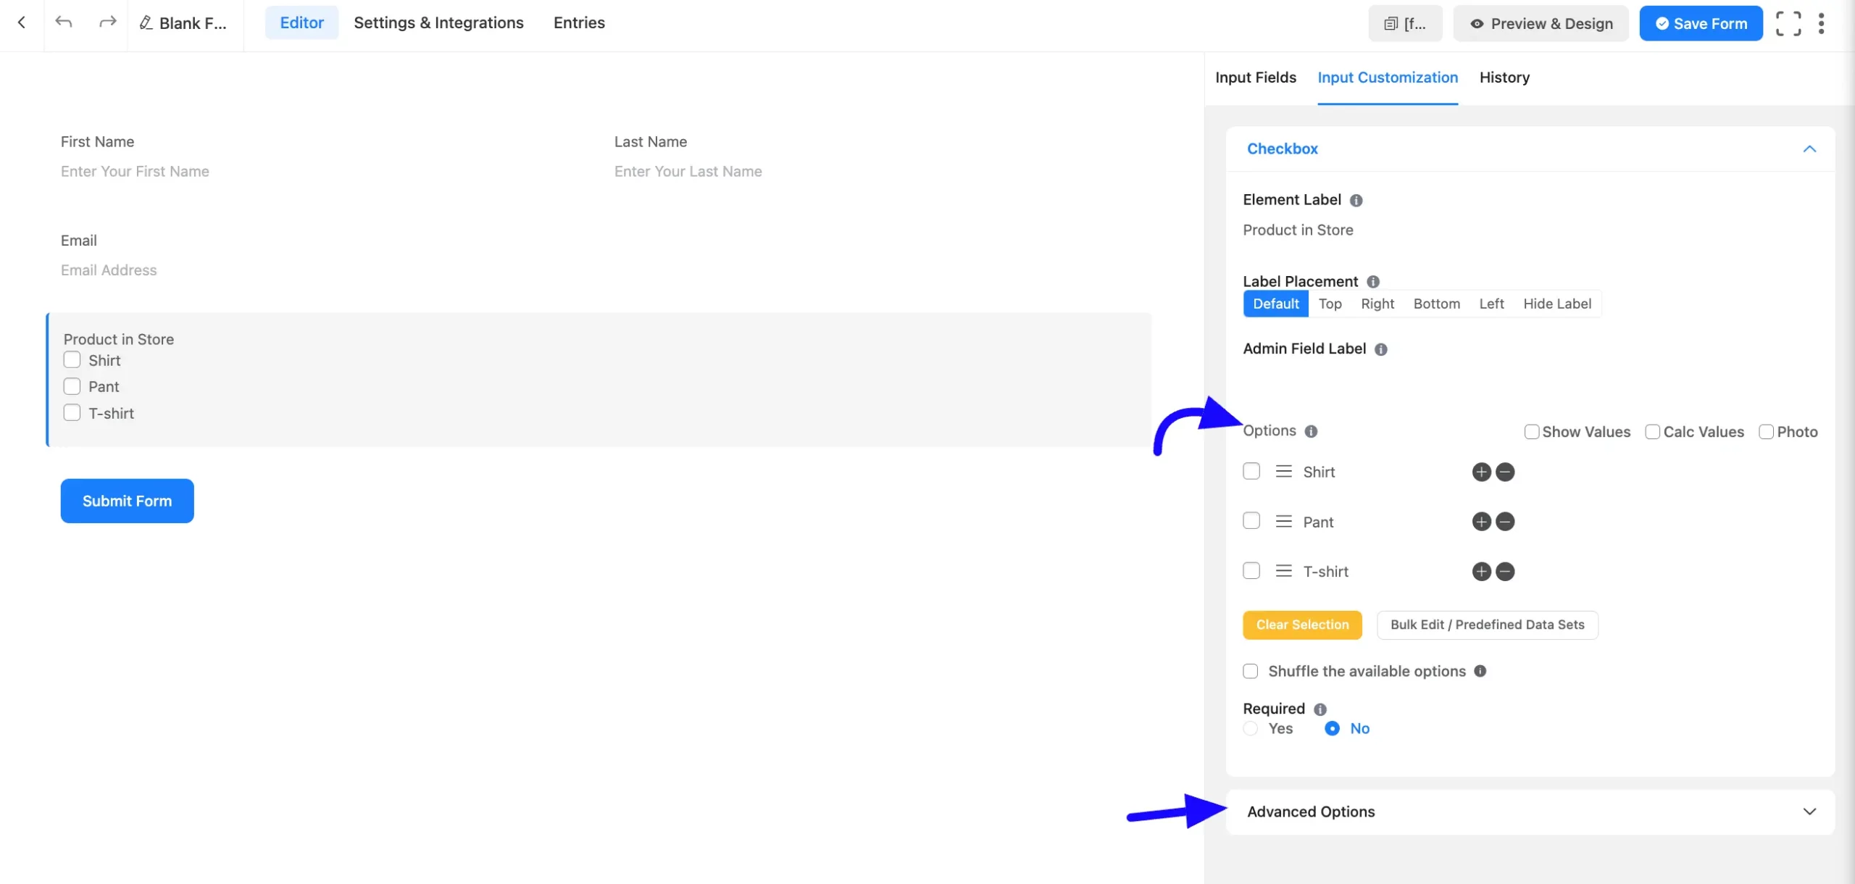Collapse the Checkbox settings panel
Image resolution: width=1855 pixels, height=884 pixels.
pos(1809,149)
